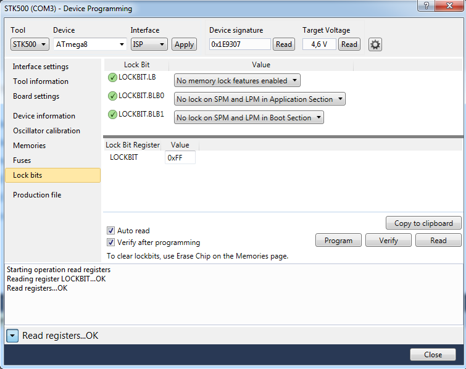Click the Apply button
Viewport: 466px width, 369px height.
click(185, 44)
